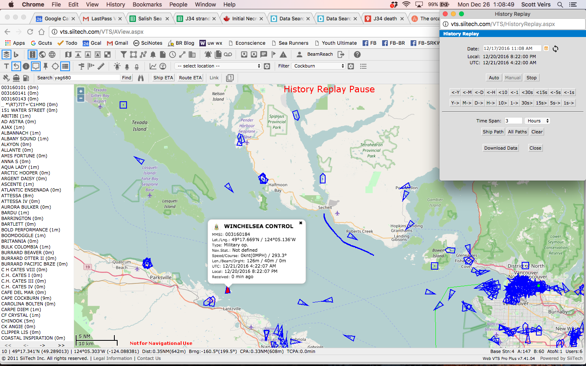Open the Bookmarks menu in menu bar
The height and width of the screenshot is (366, 586).
pyautogui.click(x=147, y=4)
